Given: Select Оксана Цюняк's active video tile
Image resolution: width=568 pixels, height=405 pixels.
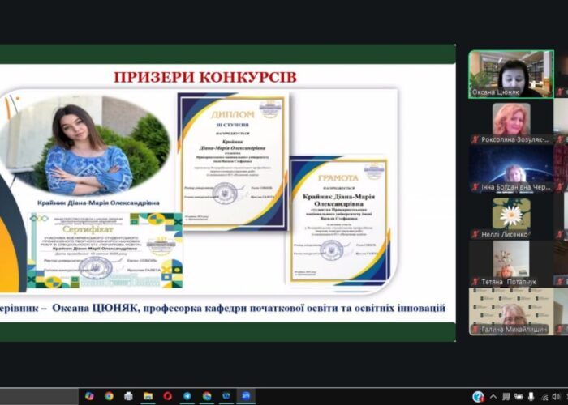Looking at the screenshot, I should coord(510,74).
